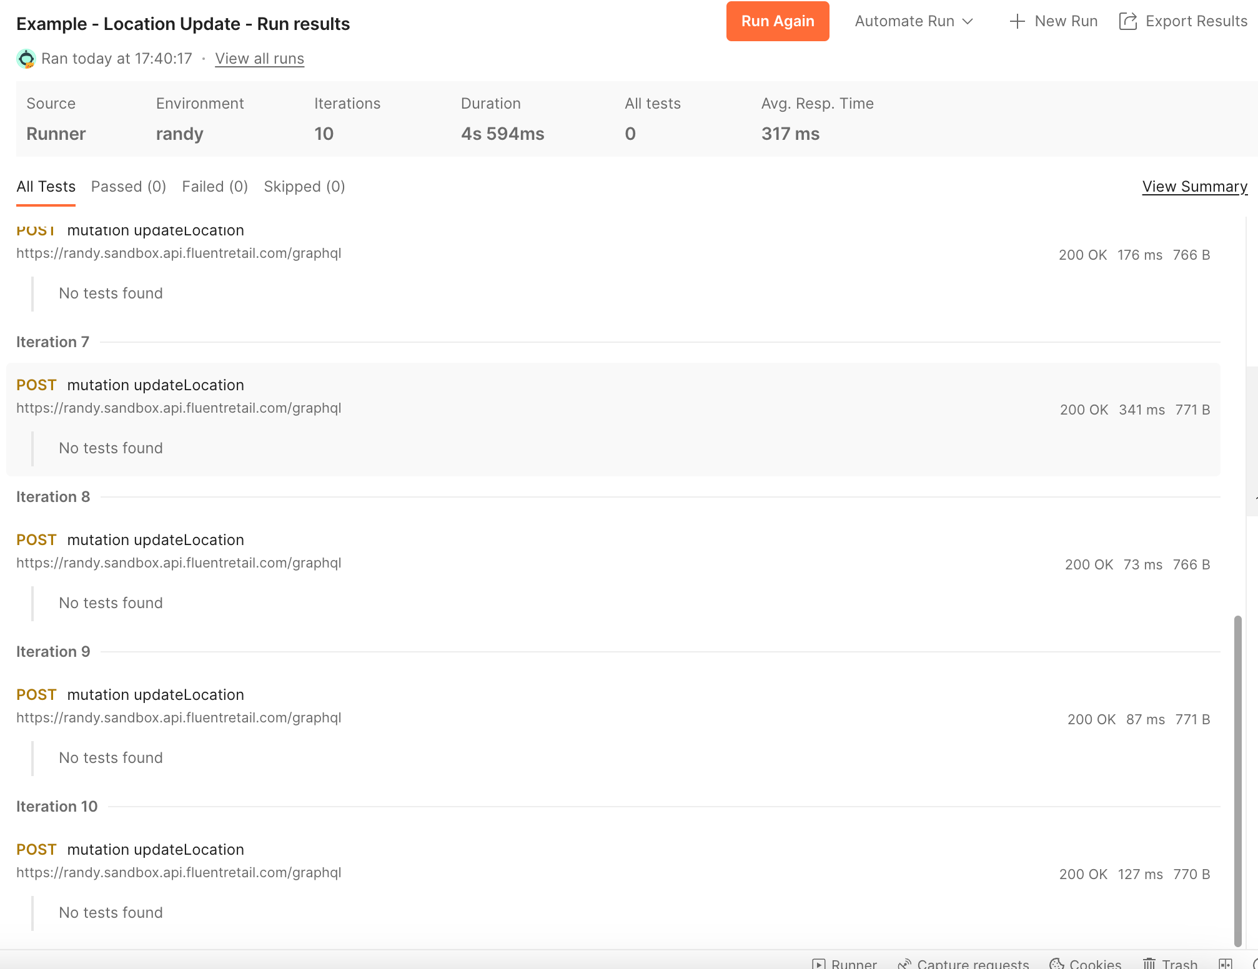Select the All Tests tab

pos(46,187)
